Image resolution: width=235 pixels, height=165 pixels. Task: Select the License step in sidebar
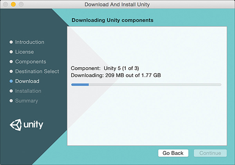pos(25,52)
